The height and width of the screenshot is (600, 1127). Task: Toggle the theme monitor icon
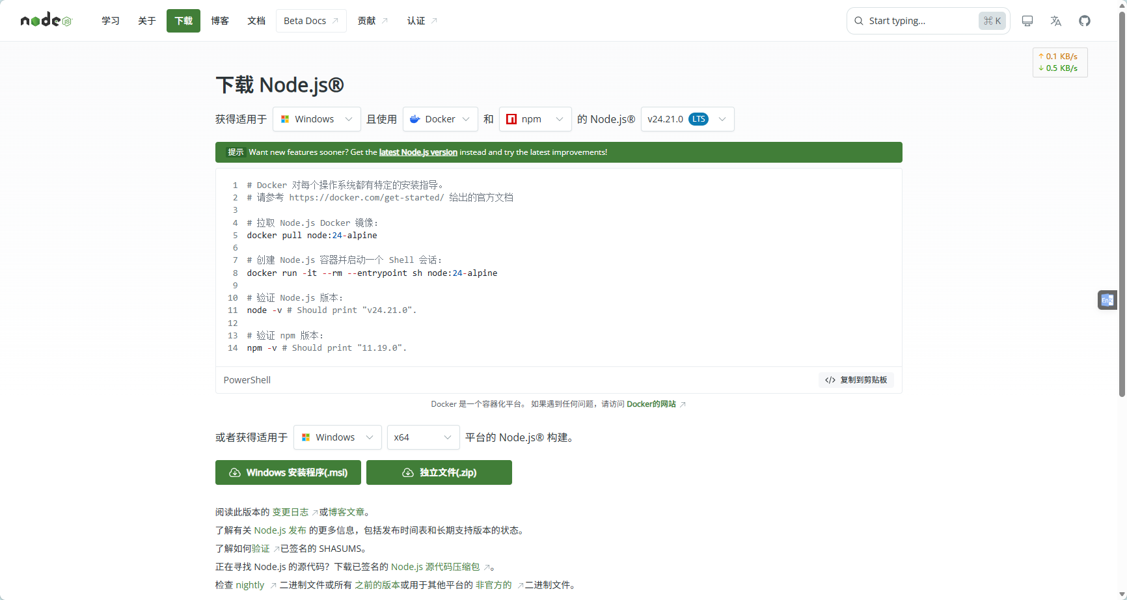1027,21
